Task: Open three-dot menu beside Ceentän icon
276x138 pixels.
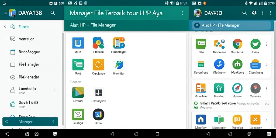Action: [x=267, y=88]
